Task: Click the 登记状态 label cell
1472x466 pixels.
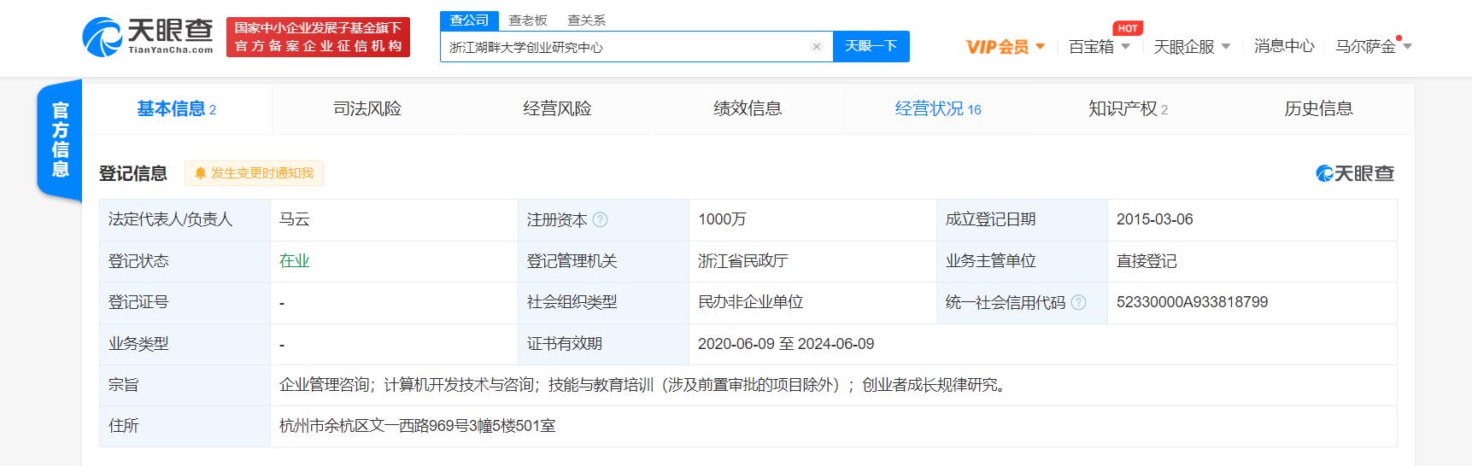Action: (185, 261)
